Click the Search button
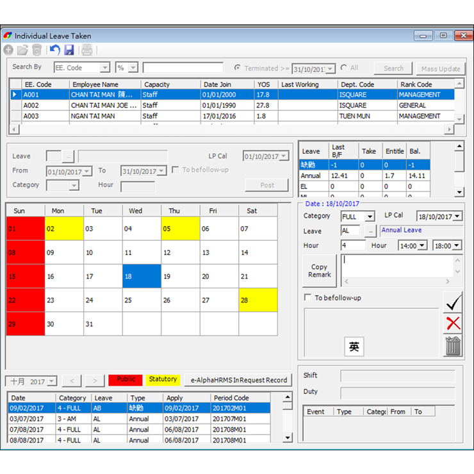Screen dimensions: 474x474 tap(393, 69)
